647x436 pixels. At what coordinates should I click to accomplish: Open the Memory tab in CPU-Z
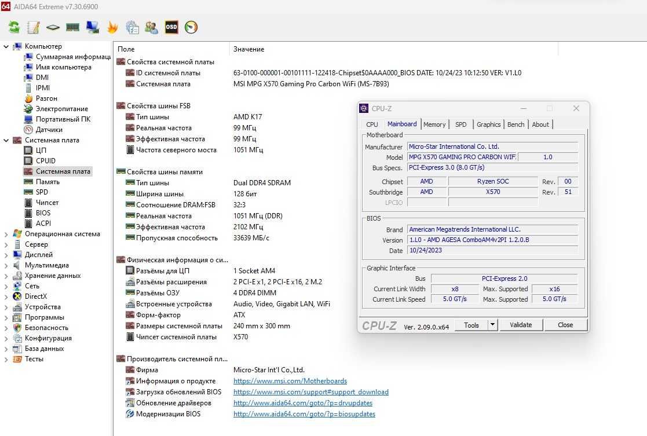(434, 124)
